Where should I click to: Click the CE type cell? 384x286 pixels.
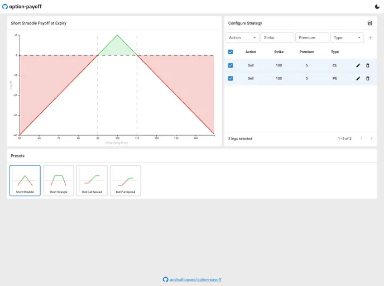[335, 65]
